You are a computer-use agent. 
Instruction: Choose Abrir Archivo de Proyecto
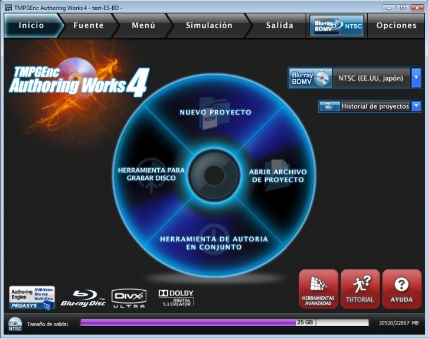tap(278, 176)
